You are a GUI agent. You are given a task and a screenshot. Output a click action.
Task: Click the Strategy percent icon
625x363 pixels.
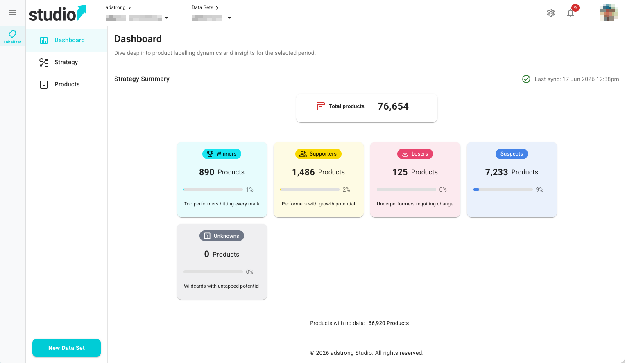point(44,62)
